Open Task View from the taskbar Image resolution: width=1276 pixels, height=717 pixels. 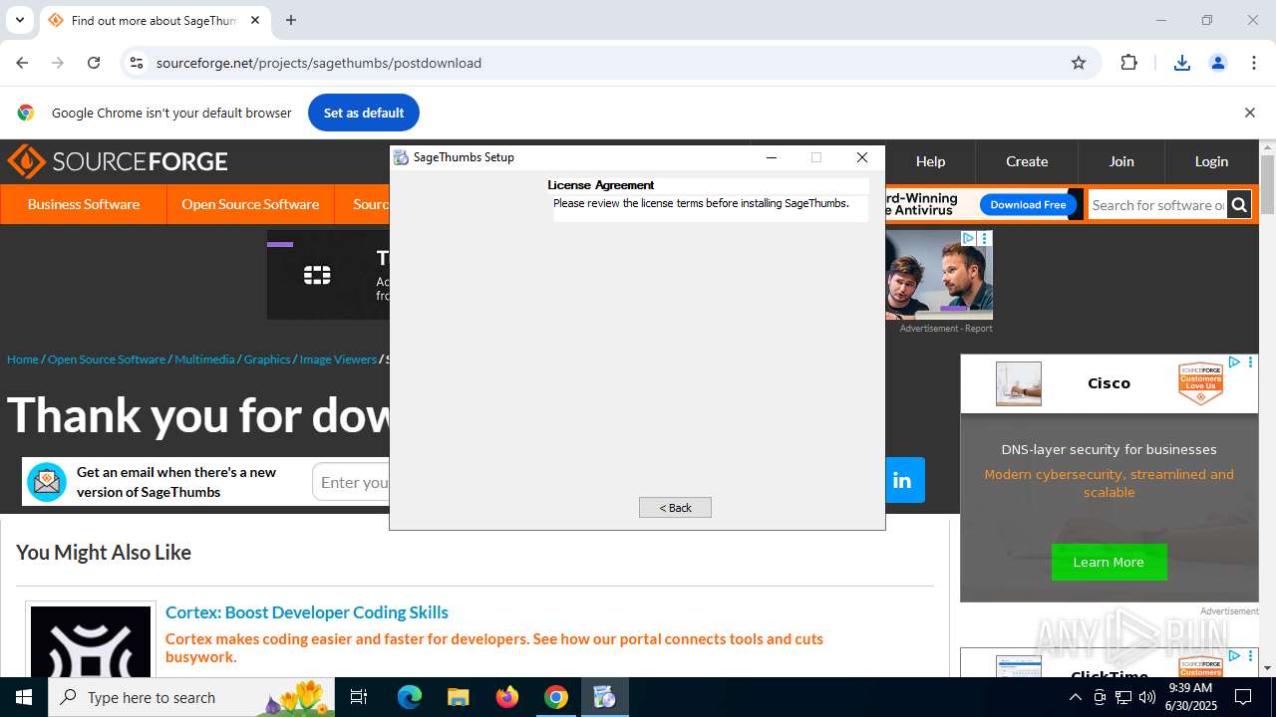click(359, 697)
